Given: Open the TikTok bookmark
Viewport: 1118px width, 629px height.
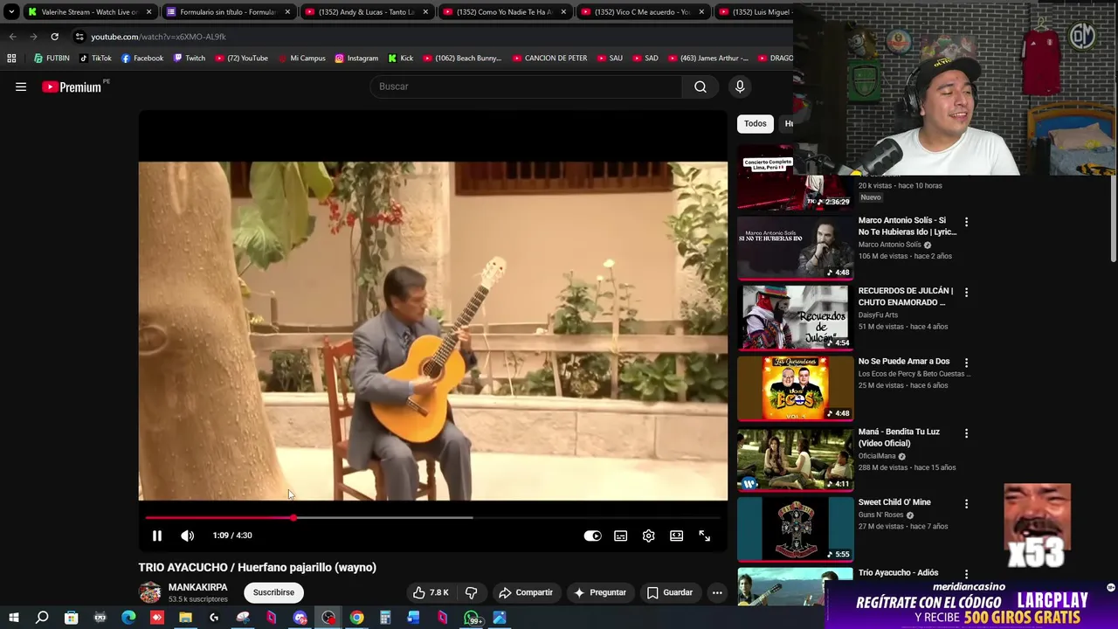Looking at the screenshot, I should (95, 59).
